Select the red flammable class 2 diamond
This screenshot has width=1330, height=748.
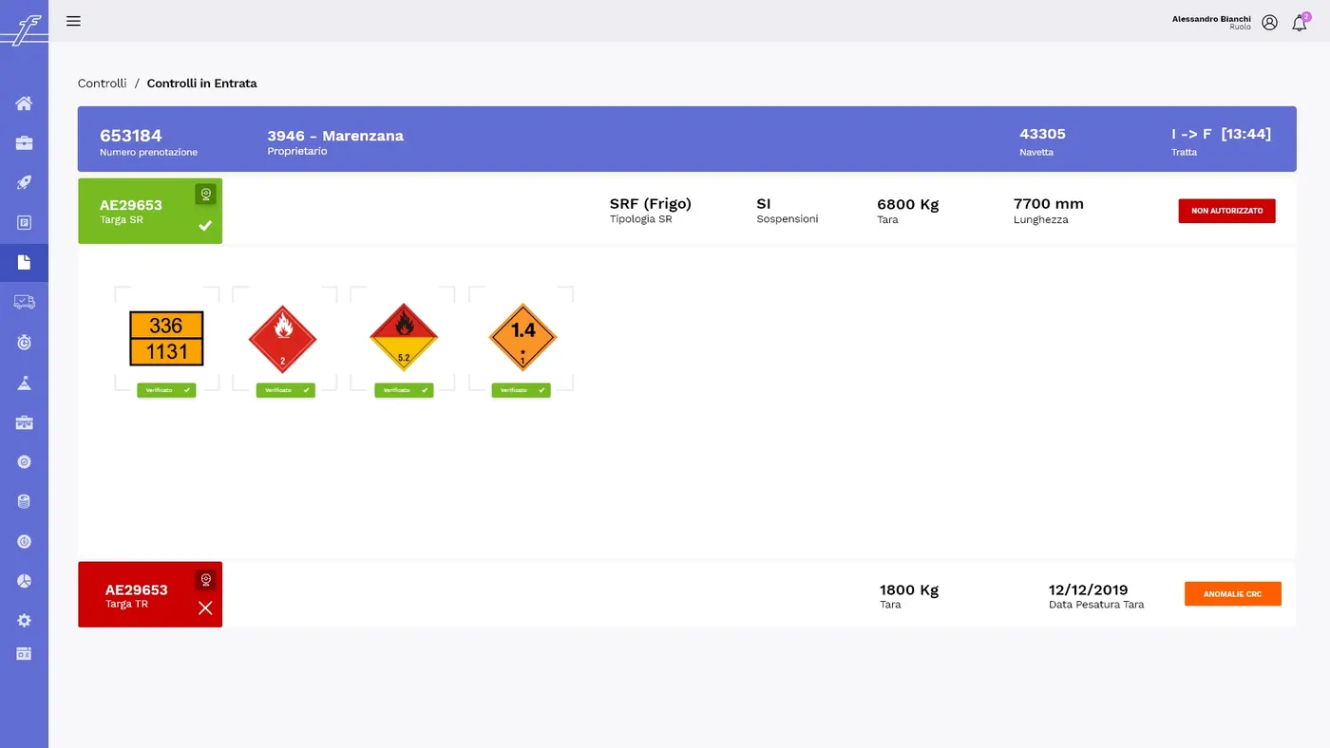(x=282, y=339)
